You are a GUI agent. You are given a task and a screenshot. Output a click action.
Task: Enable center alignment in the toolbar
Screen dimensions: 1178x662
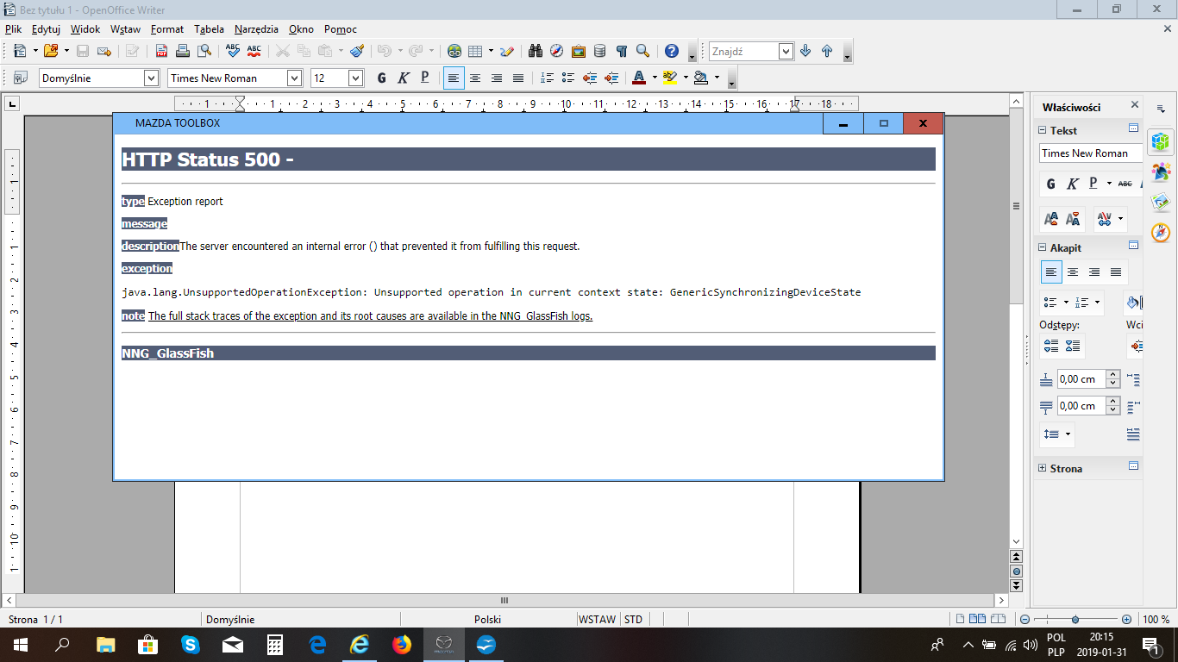tap(475, 78)
